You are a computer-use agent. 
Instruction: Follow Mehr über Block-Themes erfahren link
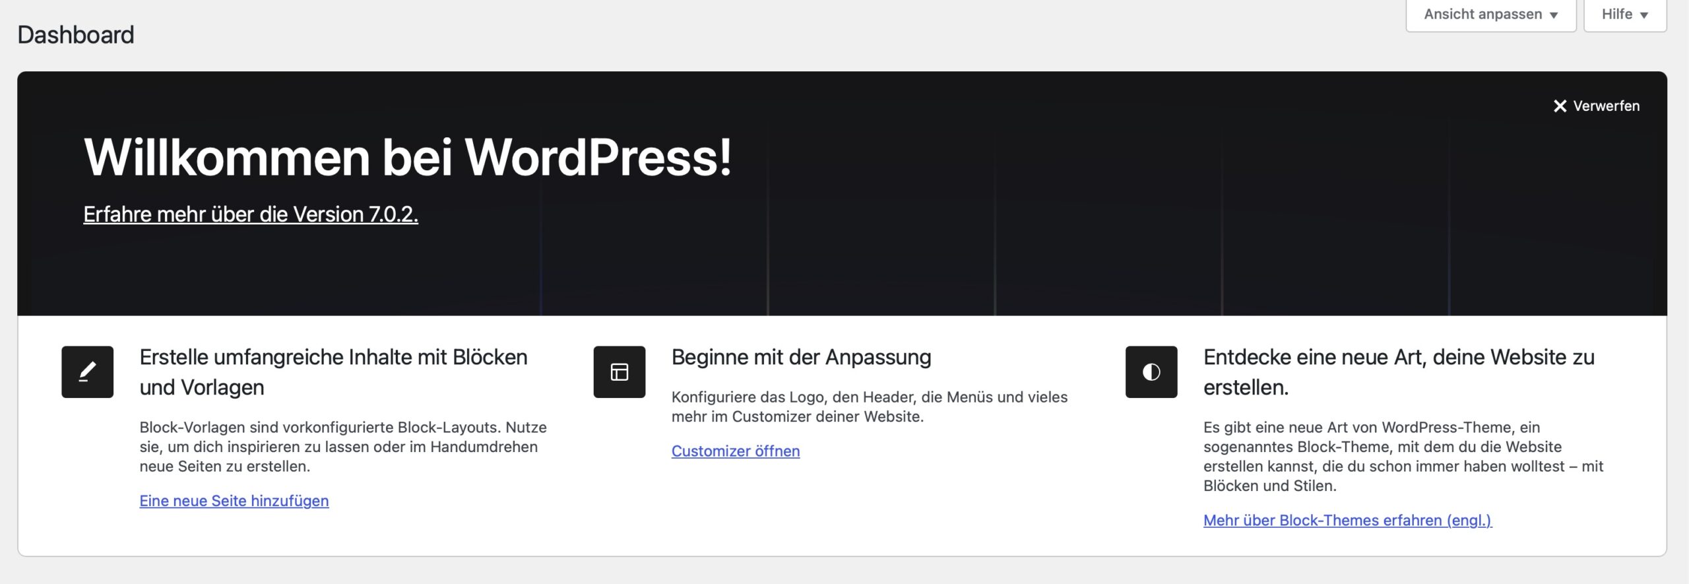[1347, 521]
